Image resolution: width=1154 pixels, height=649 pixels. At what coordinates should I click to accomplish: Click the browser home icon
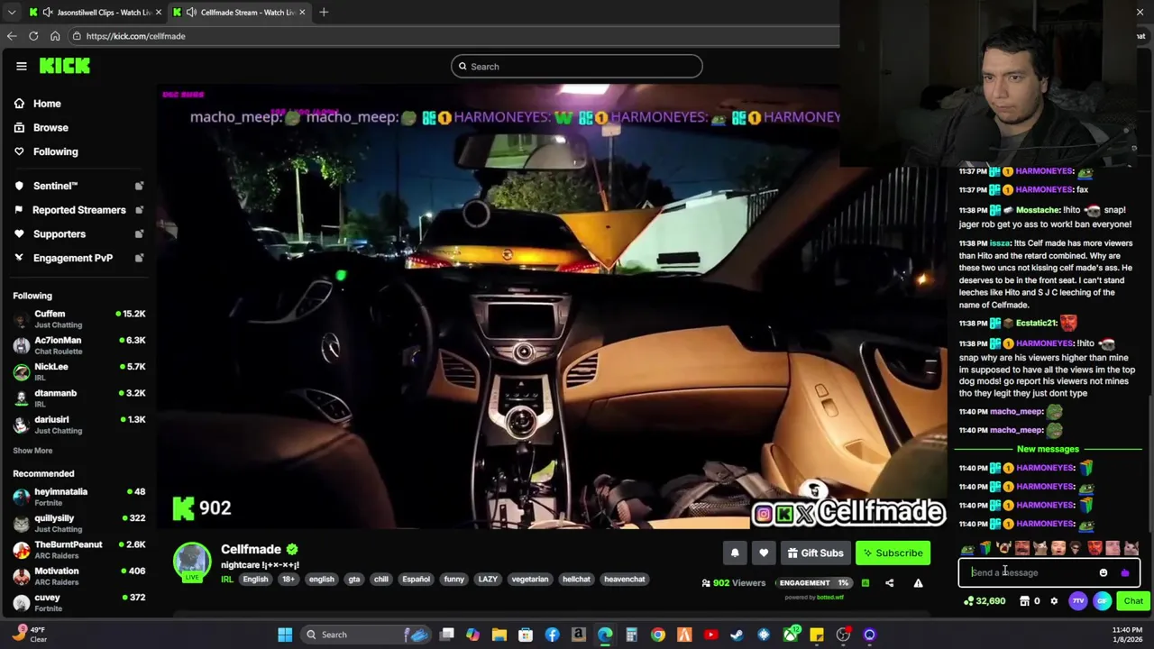[55, 36]
